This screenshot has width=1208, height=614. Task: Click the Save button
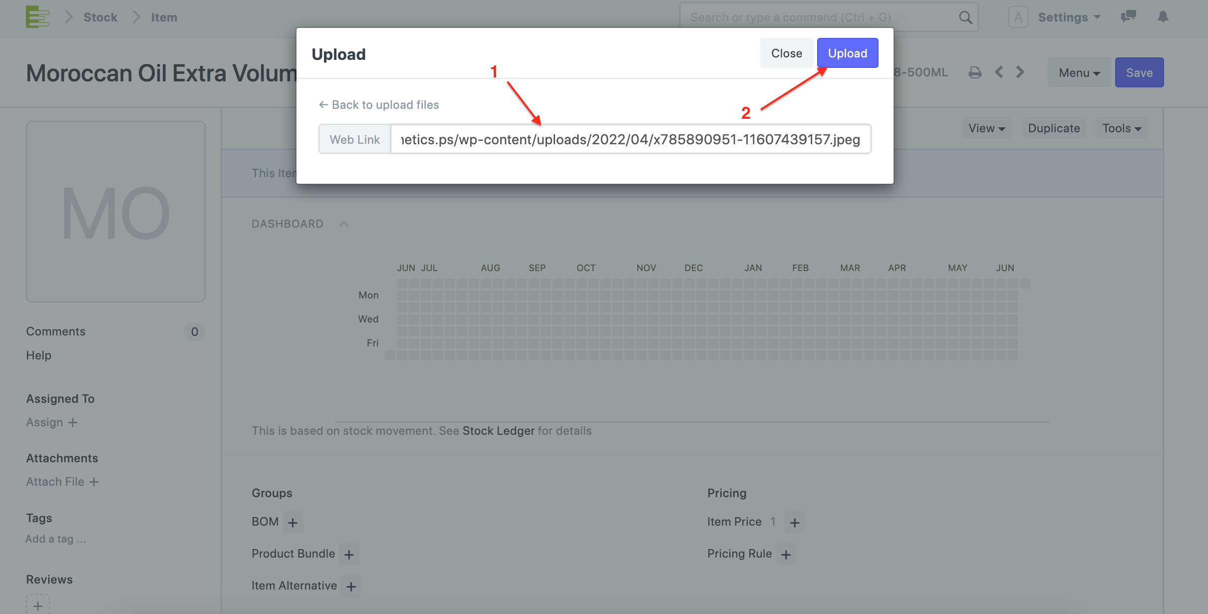pos(1139,72)
